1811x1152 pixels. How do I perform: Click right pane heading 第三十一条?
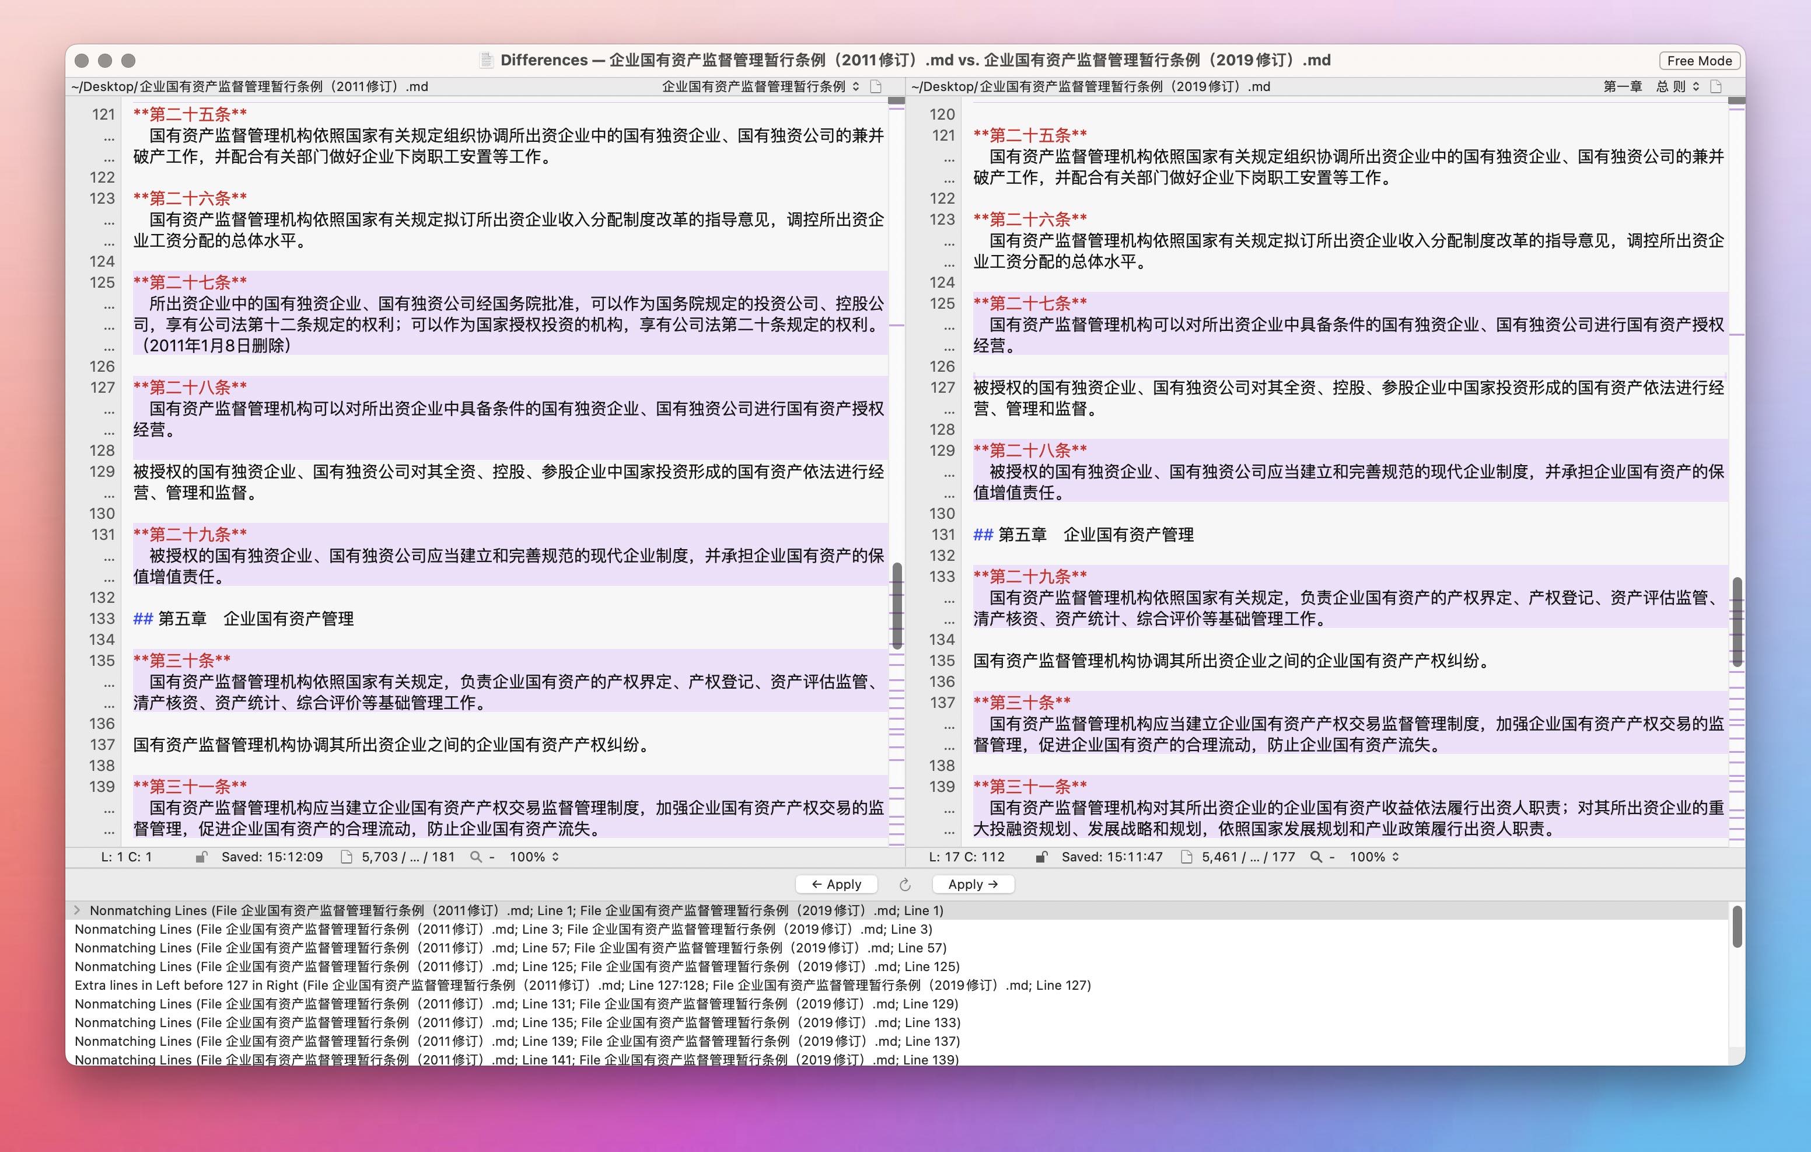1030,786
